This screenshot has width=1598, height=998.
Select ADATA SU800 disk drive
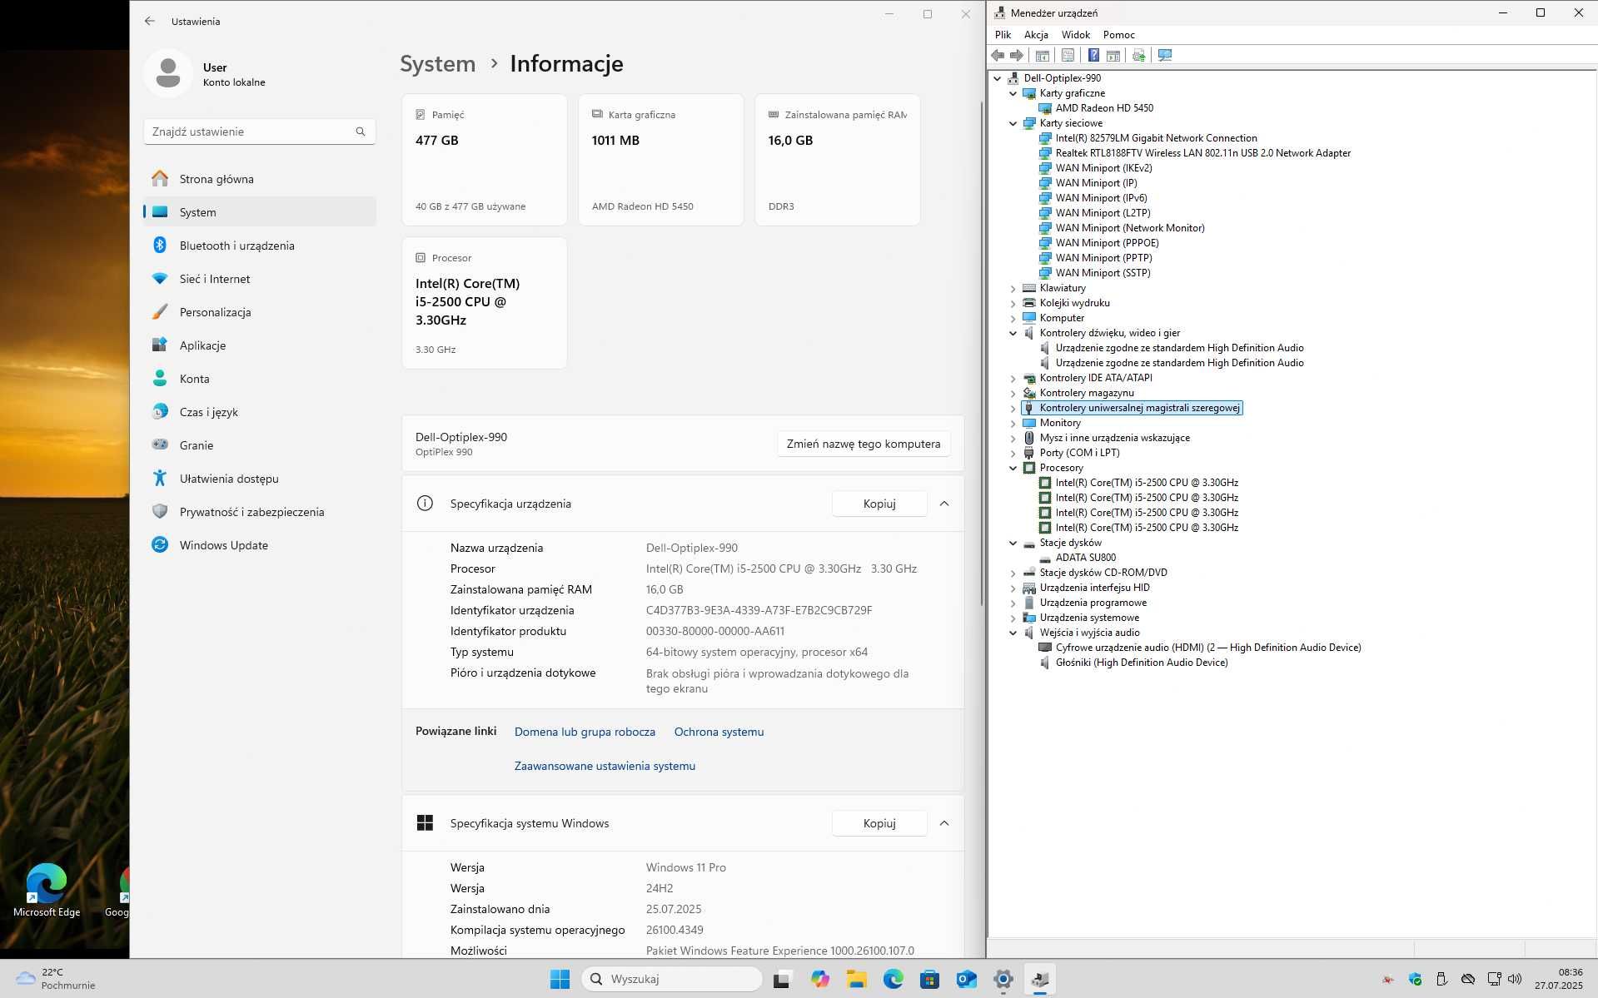coord(1085,558)
